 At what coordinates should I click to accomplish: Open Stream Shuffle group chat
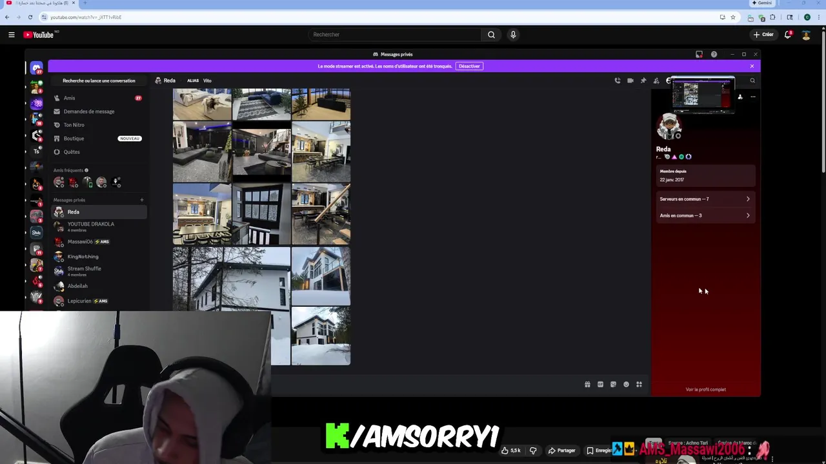tap(99, 271)
